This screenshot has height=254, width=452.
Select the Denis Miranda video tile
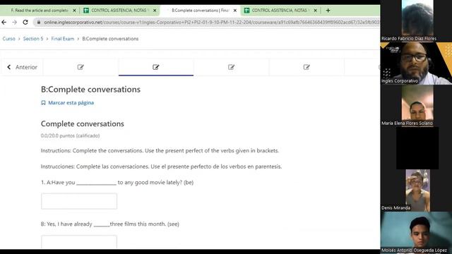(x=416, y=190)
